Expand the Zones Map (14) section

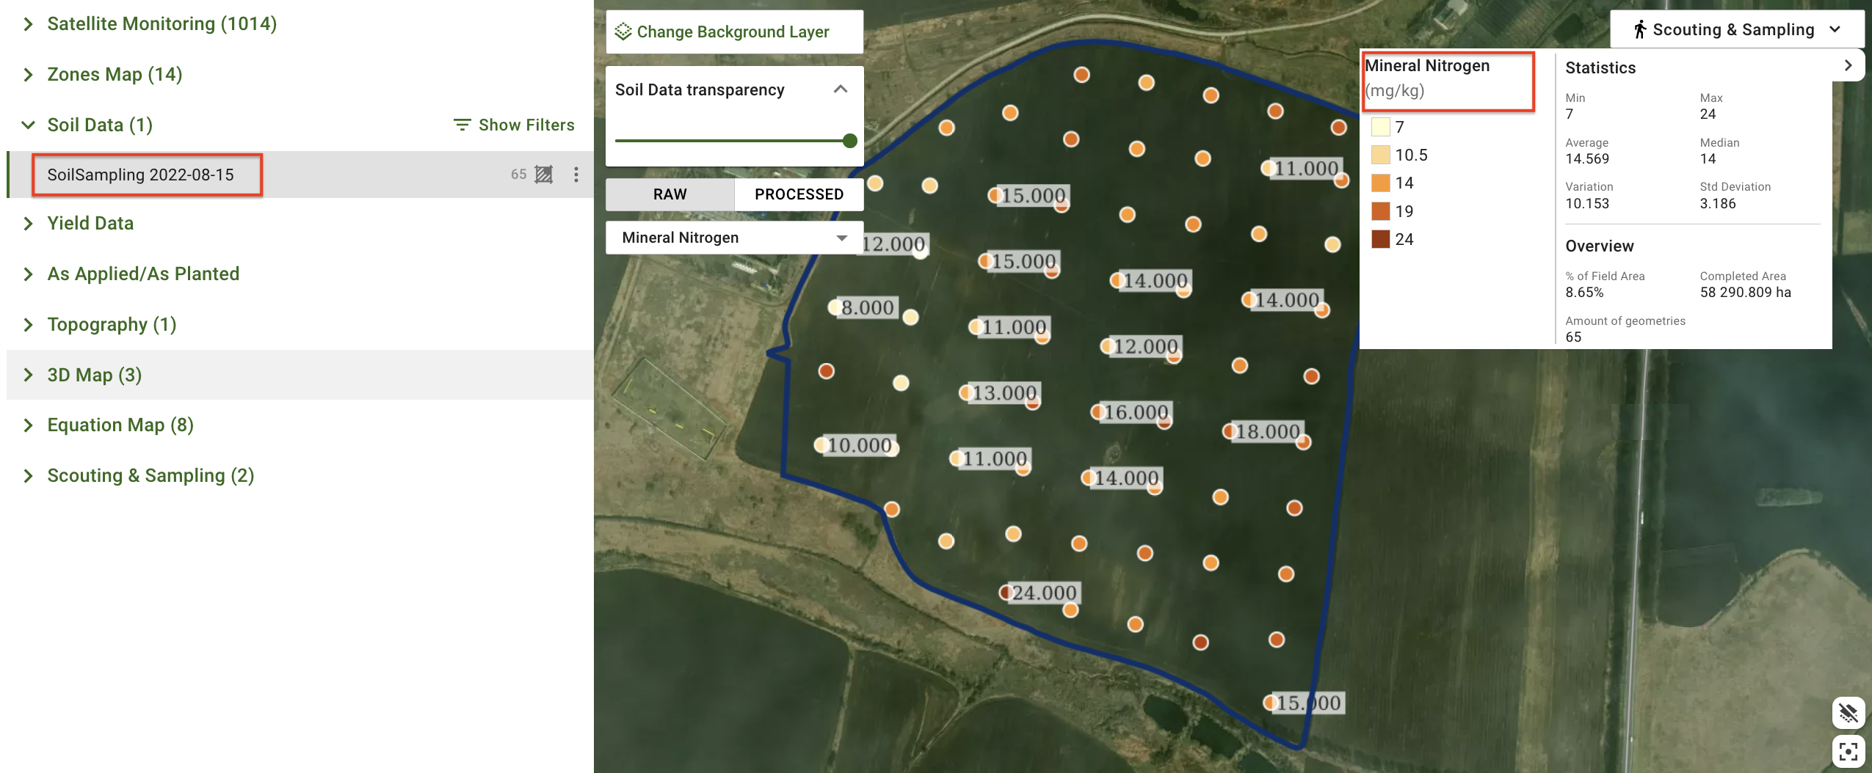tap(115, 75)
